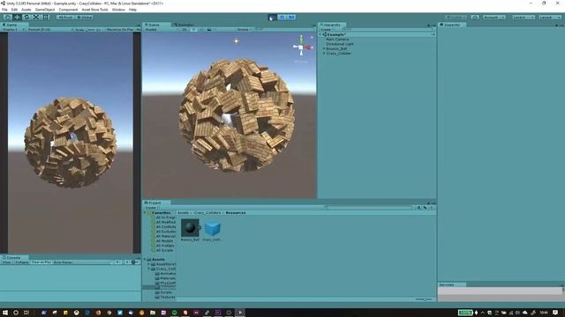Toggle the Global/Local orientation button
565x317 pixels.
tap(85, 18)
